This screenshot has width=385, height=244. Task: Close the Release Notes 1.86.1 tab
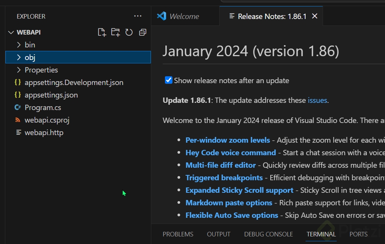(x=315, y=16)
